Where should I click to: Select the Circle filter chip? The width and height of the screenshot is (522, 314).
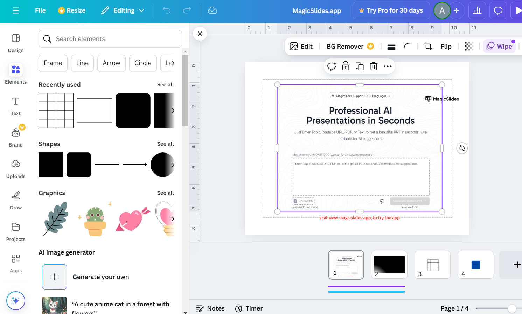[x=143, y=63]
